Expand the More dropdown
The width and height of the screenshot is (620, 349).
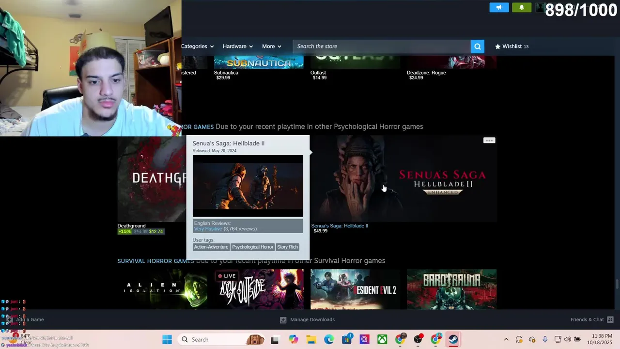point(272,47)
